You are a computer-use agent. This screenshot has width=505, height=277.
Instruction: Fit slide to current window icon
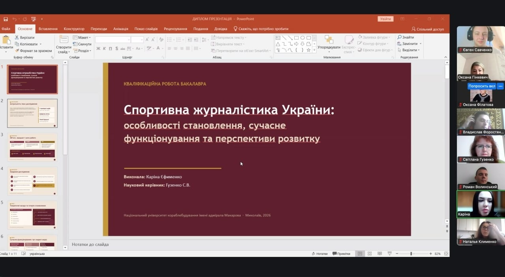(x=446, y=254)
